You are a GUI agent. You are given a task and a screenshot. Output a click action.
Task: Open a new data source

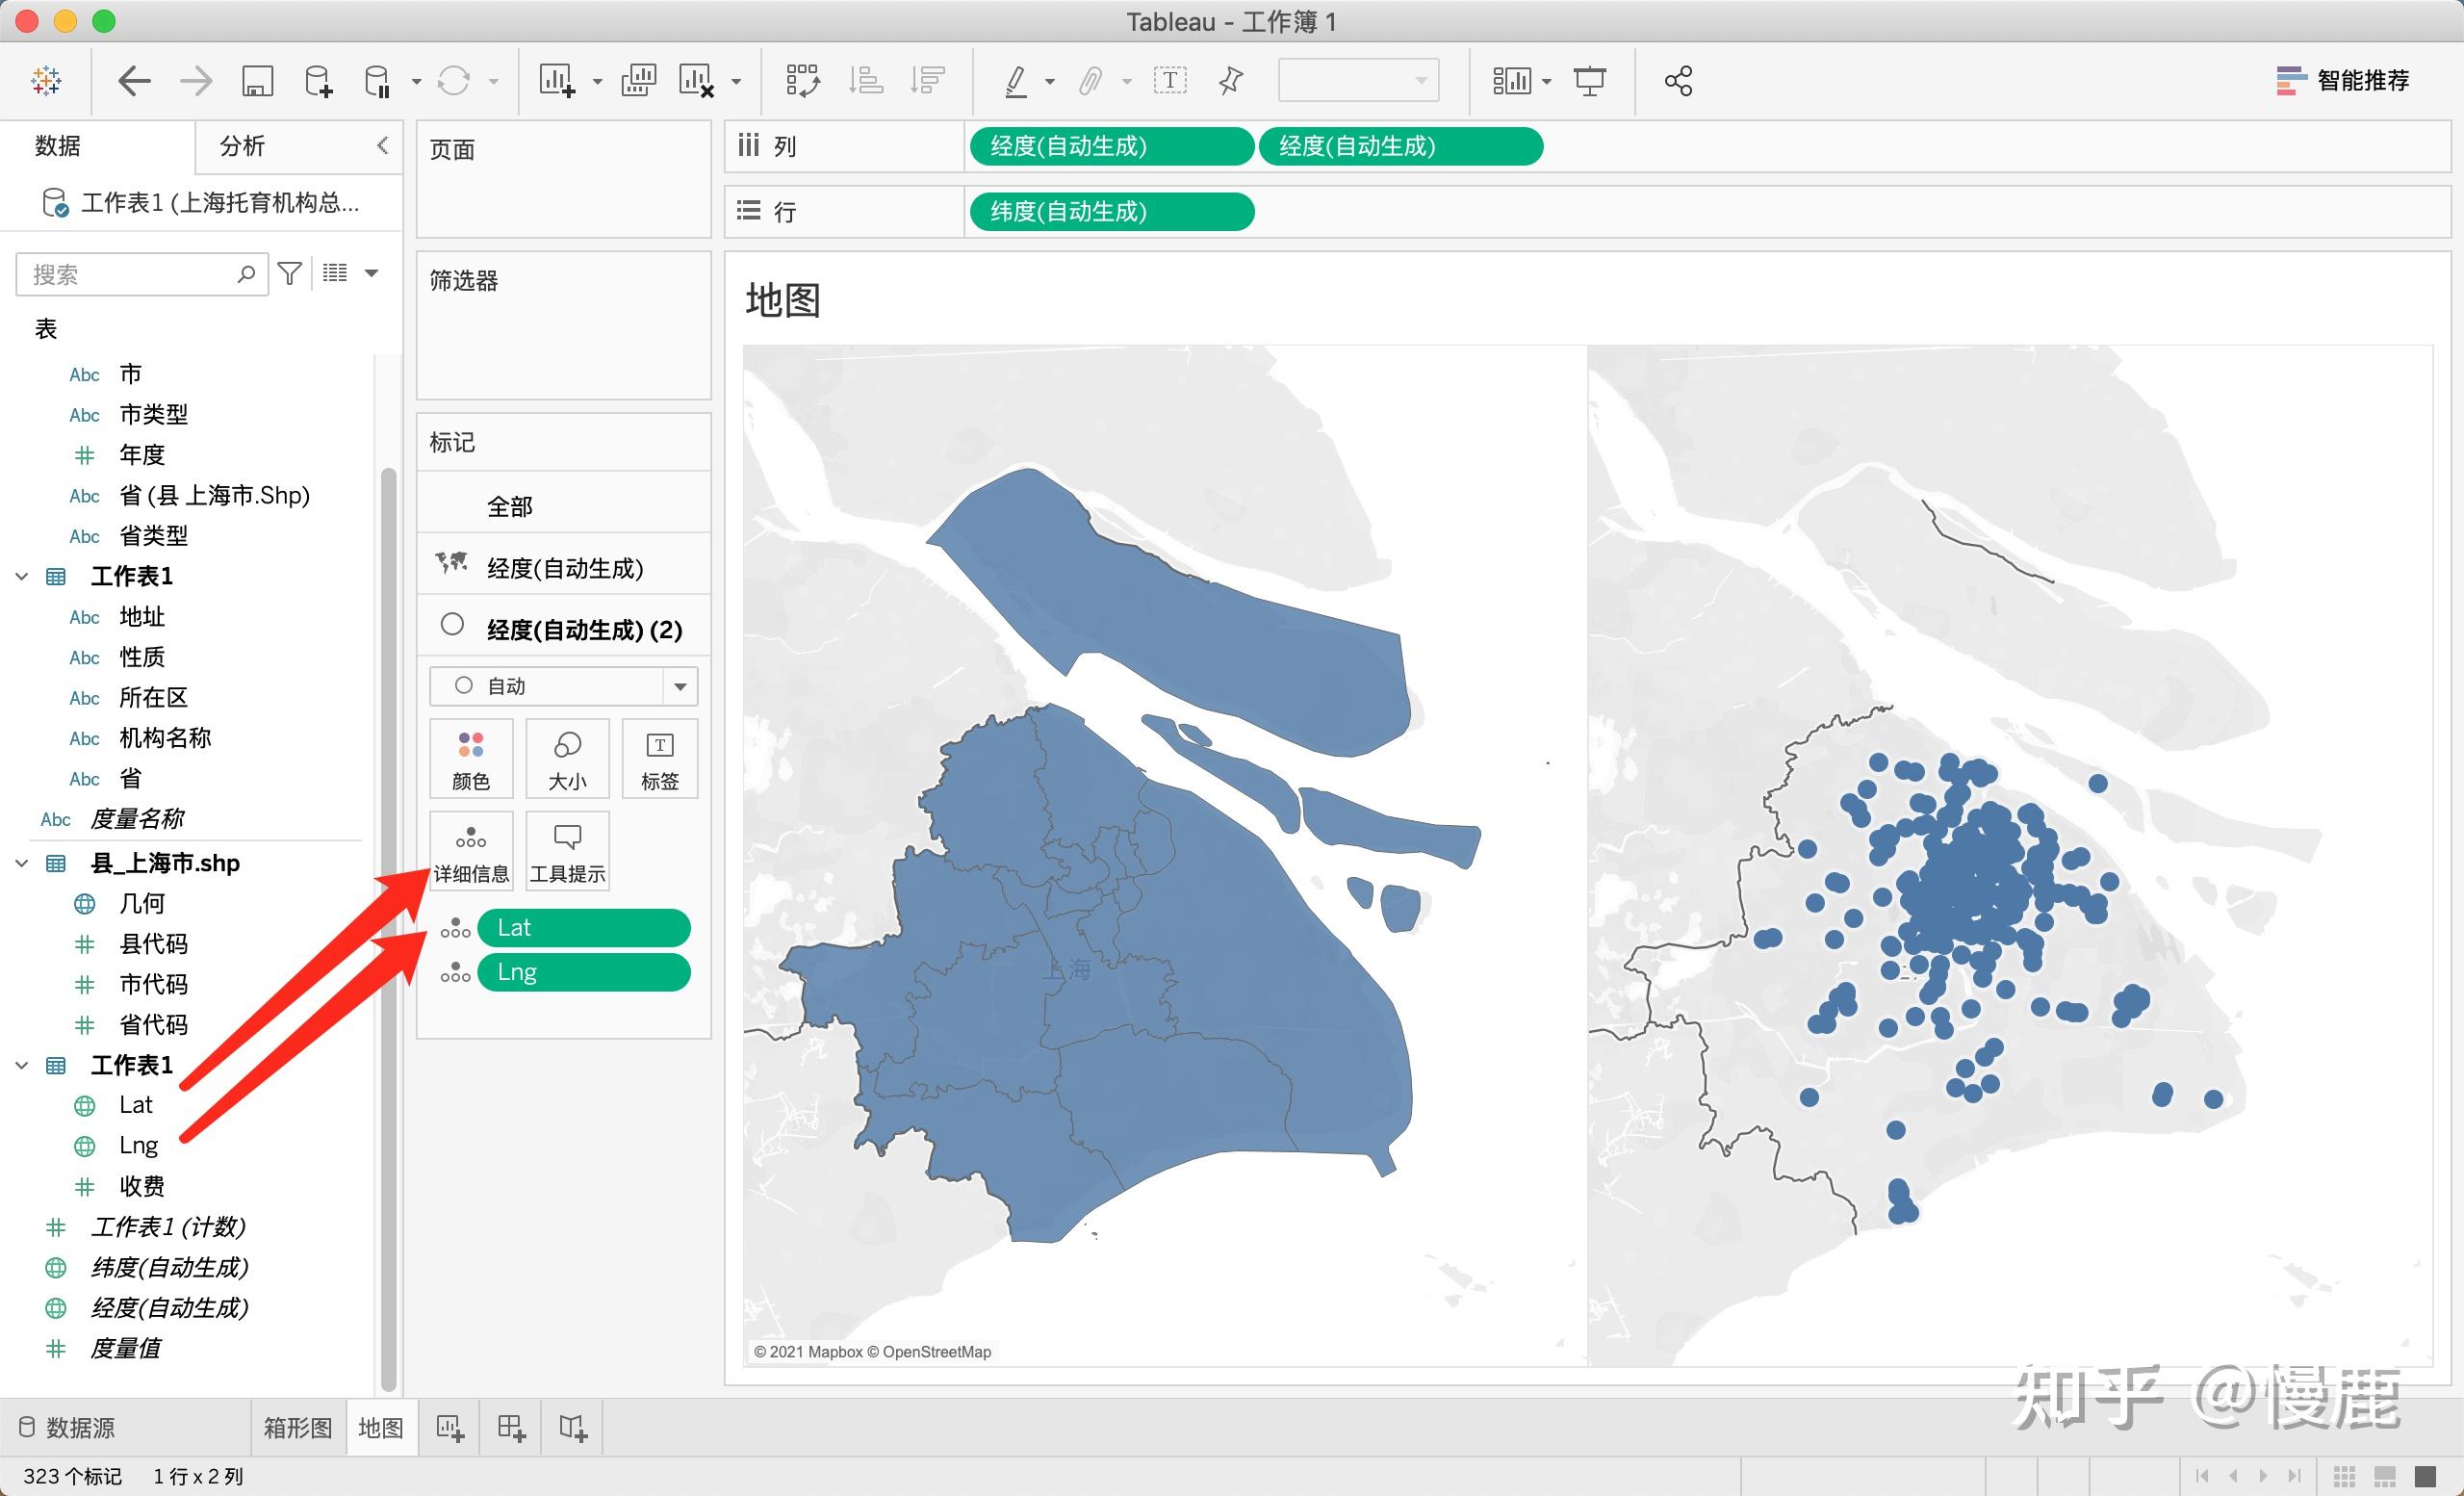316,80
